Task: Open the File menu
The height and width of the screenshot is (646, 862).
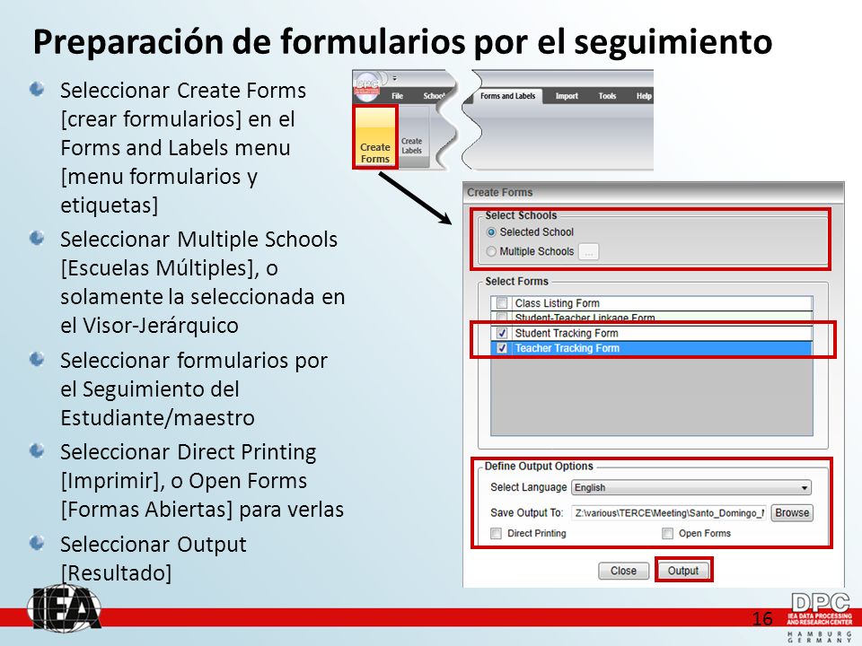Action: coord(397,96)
